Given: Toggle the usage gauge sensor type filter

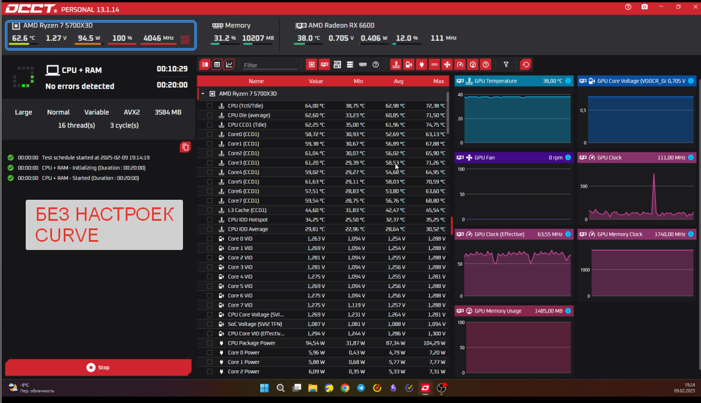Looking at the screenshot, I should click(x=472, y=65).
